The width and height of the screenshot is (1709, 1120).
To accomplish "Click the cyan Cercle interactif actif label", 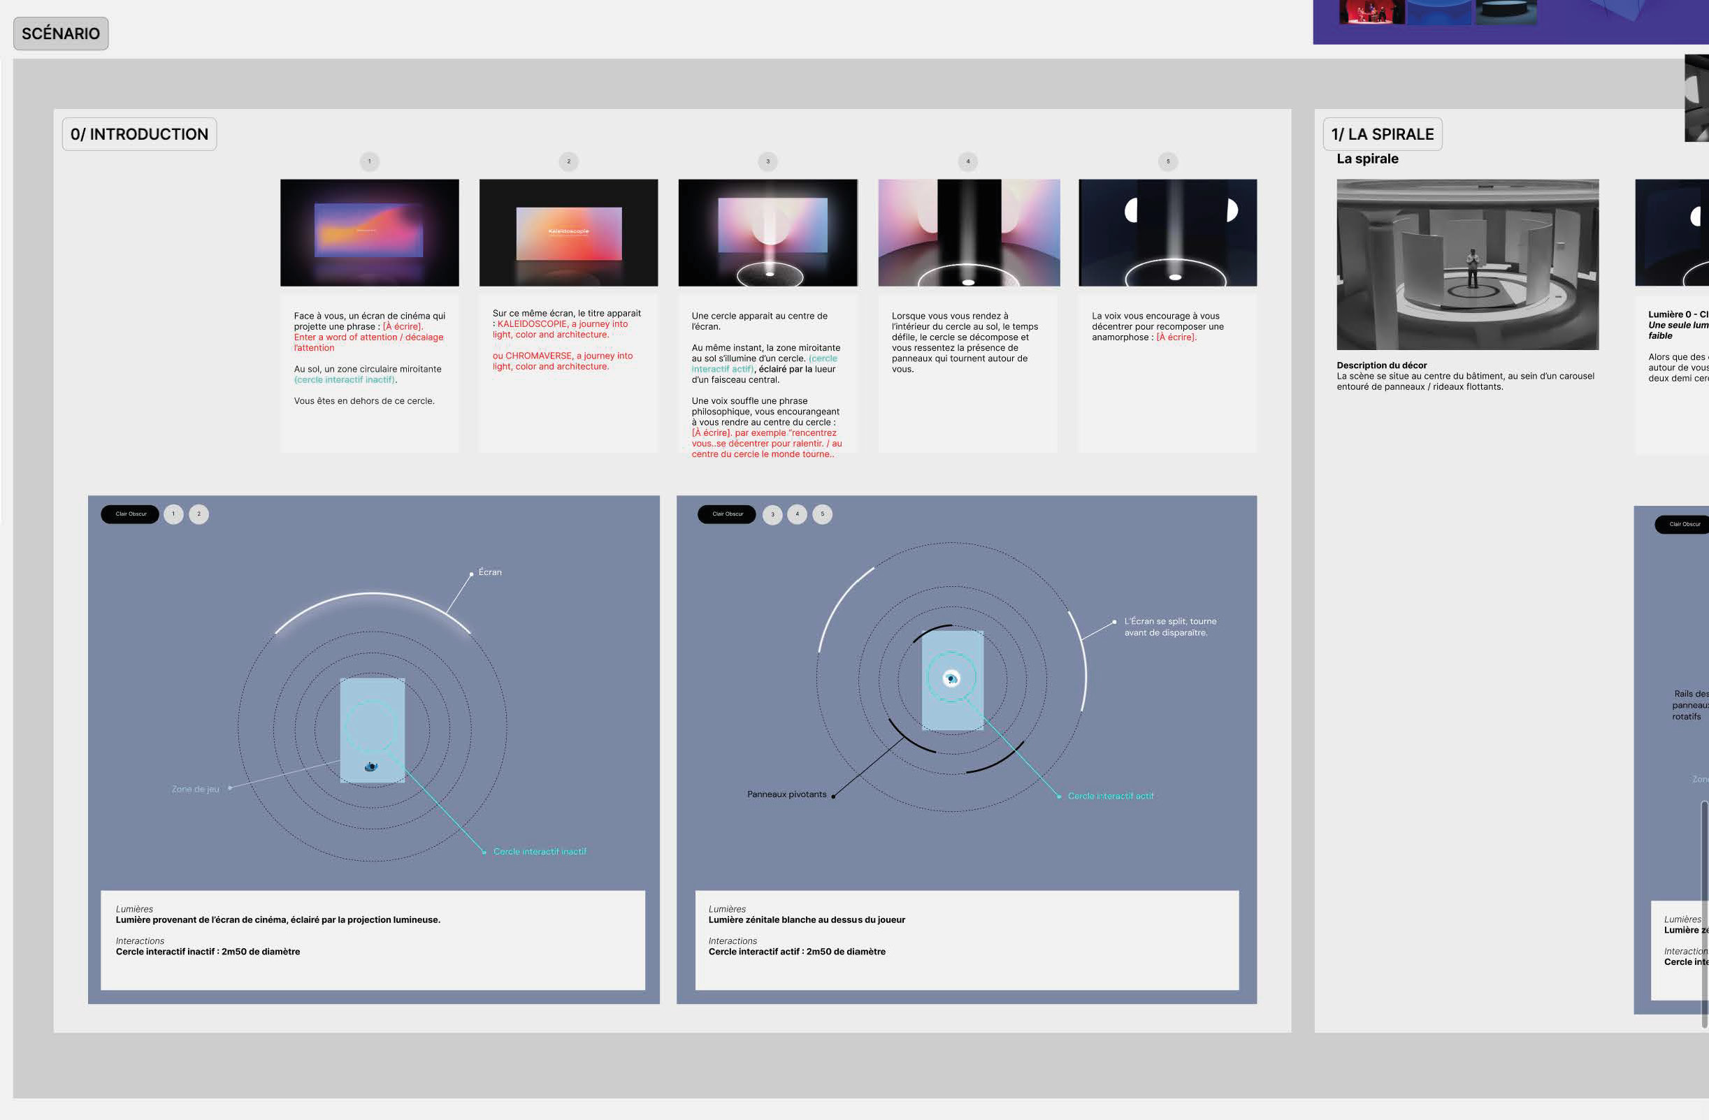I will pyautogui.click(x=1110, y=797).
